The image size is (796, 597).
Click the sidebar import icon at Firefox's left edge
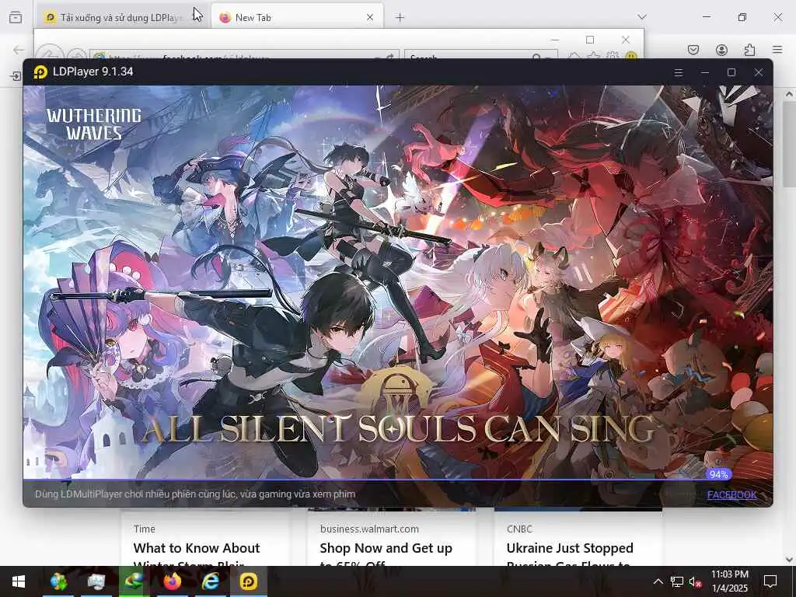[x=16, y=76]
